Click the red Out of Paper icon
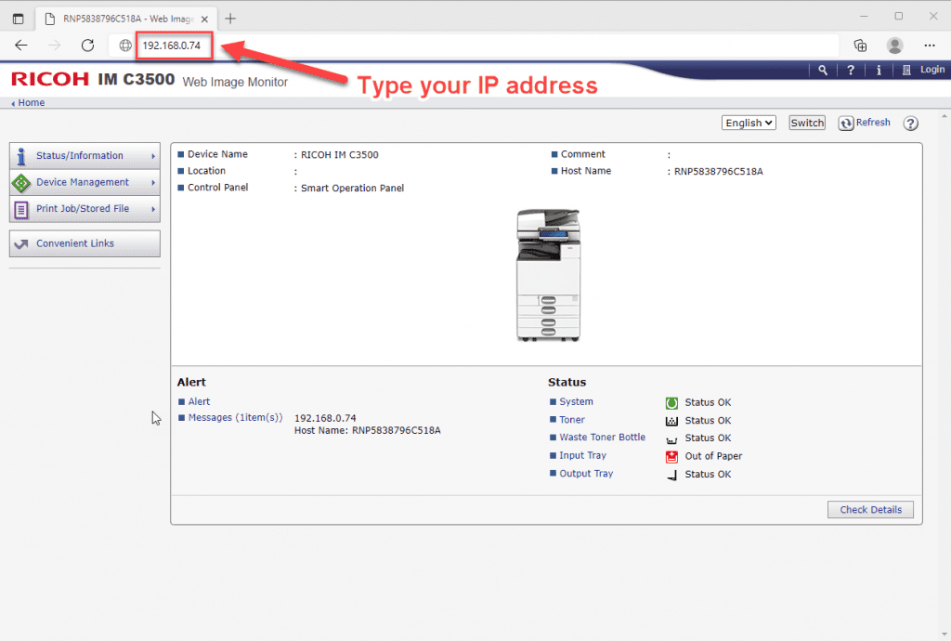This screenshot has width=951, height=641. click(671, 457)
